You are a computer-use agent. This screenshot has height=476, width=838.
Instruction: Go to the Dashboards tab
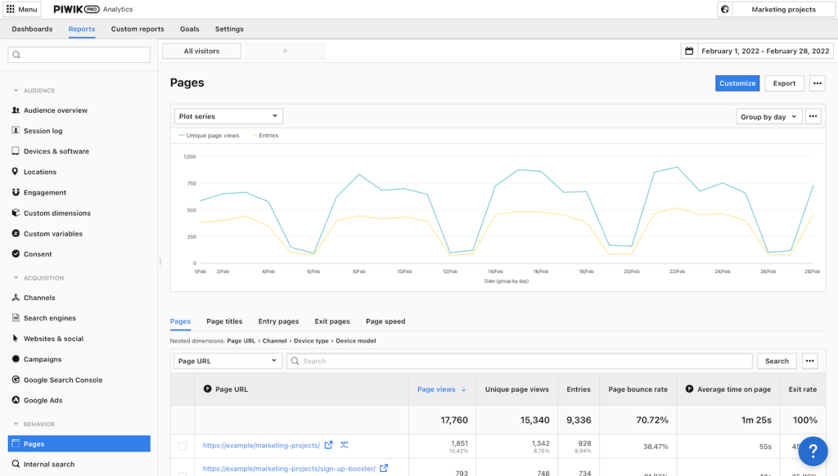(32, 29)
